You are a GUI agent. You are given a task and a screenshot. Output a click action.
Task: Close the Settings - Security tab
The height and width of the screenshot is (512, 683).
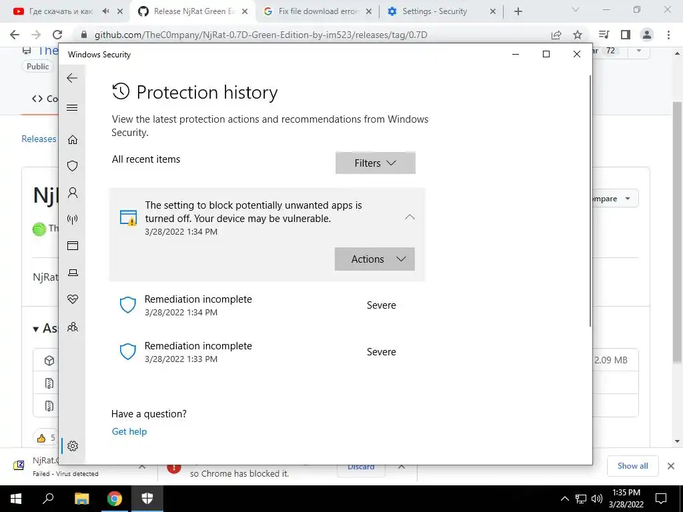(493, 12)
